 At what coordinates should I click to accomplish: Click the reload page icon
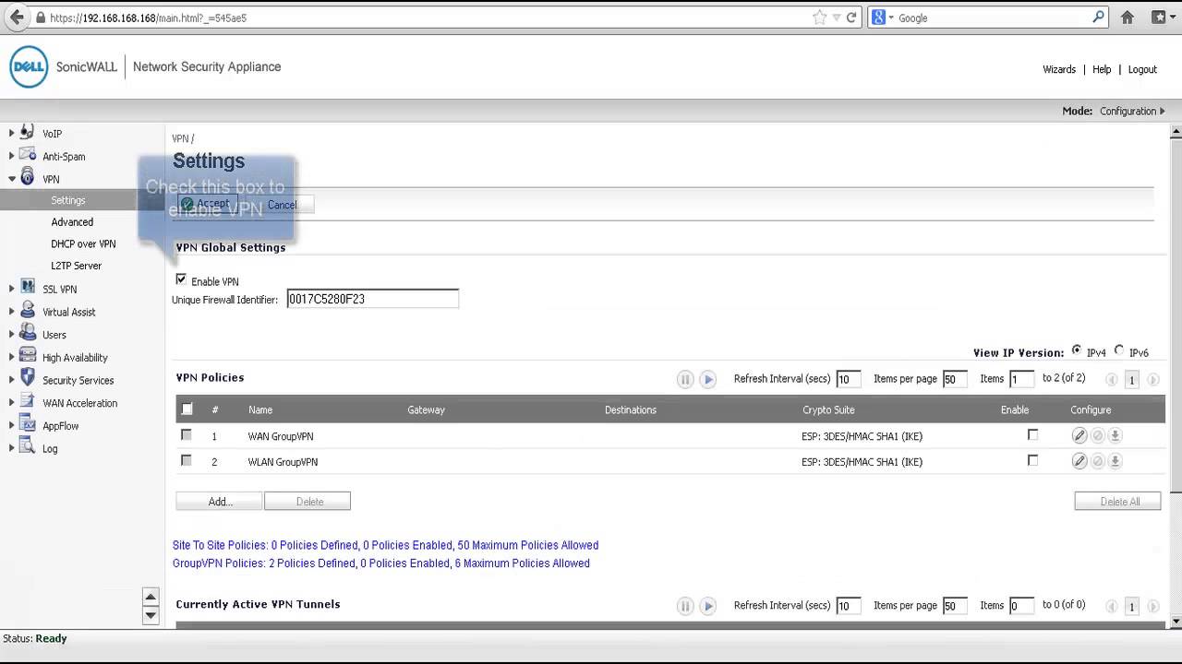tap(851, 18)
